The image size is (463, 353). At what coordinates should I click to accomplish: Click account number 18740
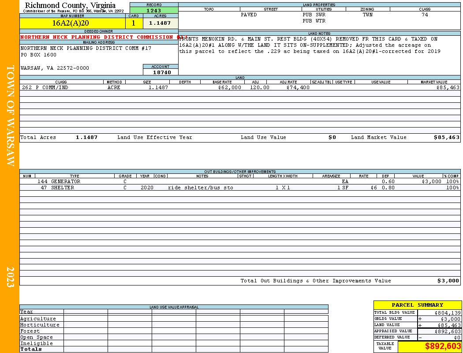click(x=162, y=72)
